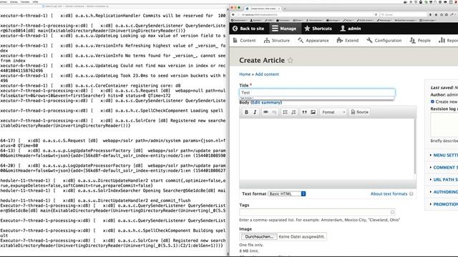
Task: Insert a block quote in the Body
Action: pyautogui.click(x=304, y=112)
